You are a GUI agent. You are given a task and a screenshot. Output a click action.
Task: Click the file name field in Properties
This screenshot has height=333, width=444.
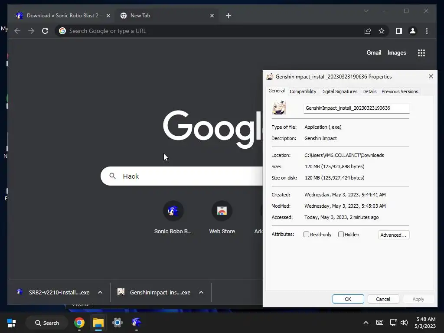click(x=356, y=108)
